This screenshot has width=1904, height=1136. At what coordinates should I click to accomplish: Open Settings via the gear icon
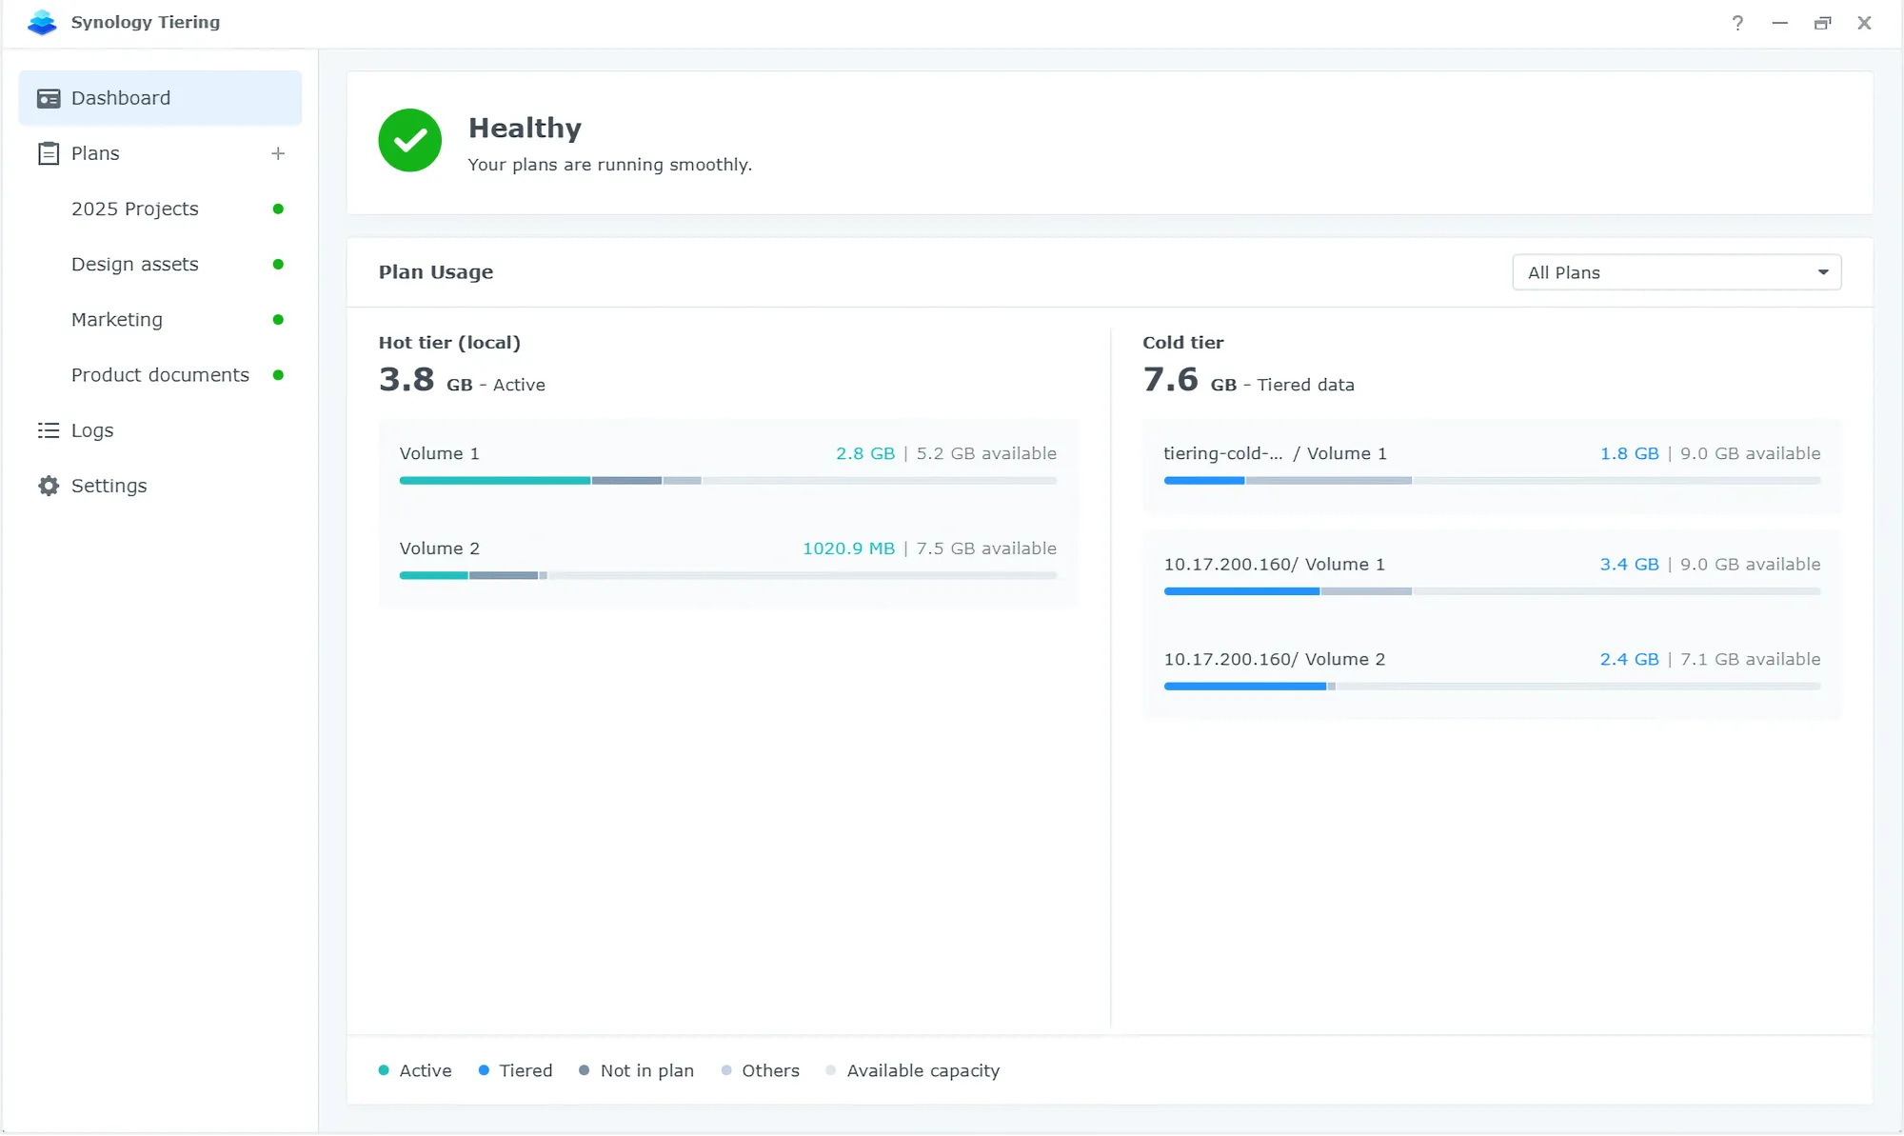[x=49, y=486]
